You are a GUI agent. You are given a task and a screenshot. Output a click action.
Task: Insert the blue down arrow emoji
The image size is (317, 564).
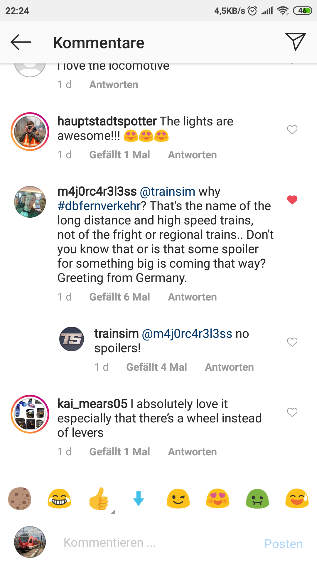coord(139,498)
